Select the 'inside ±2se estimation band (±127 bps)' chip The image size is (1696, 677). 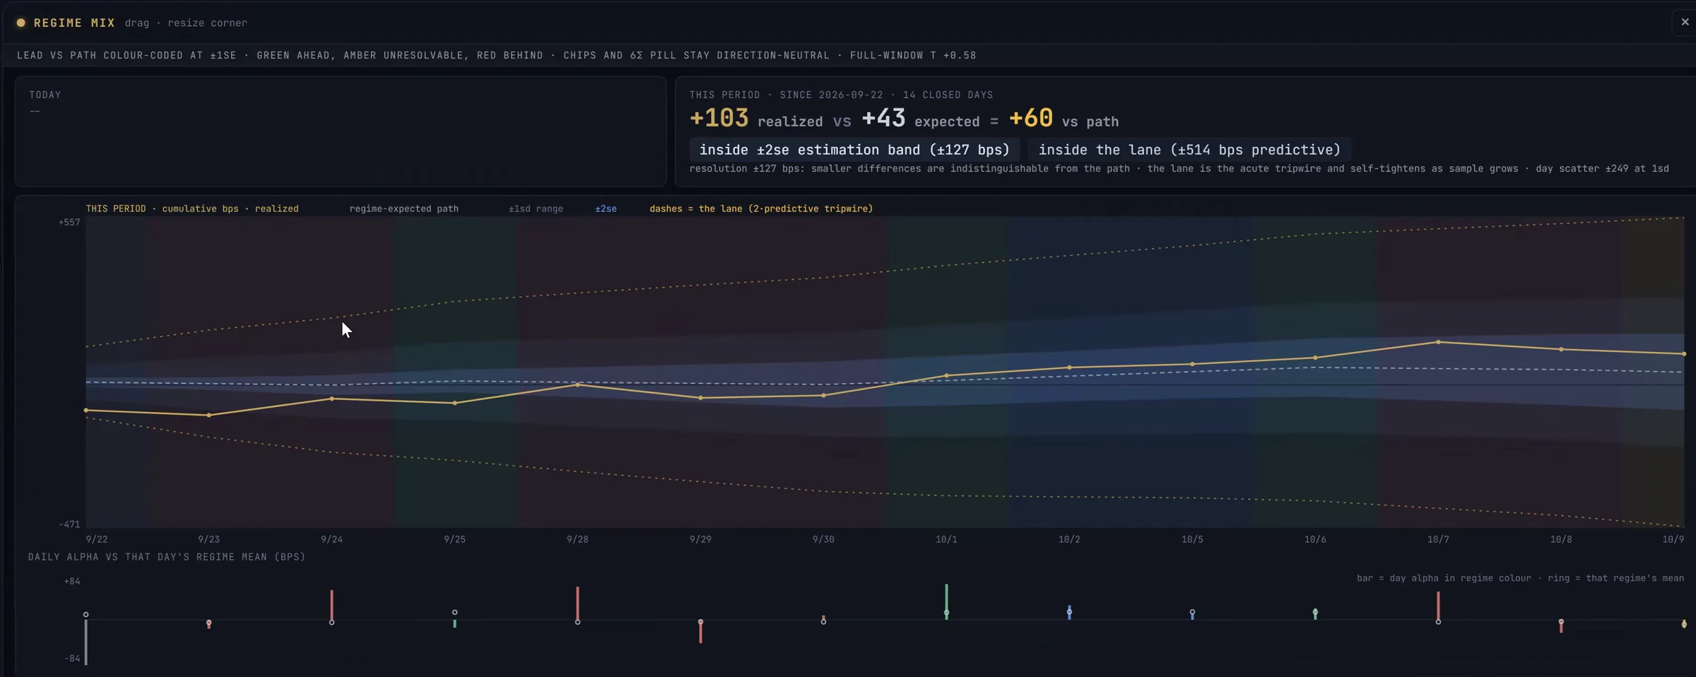tap(854, 150)
